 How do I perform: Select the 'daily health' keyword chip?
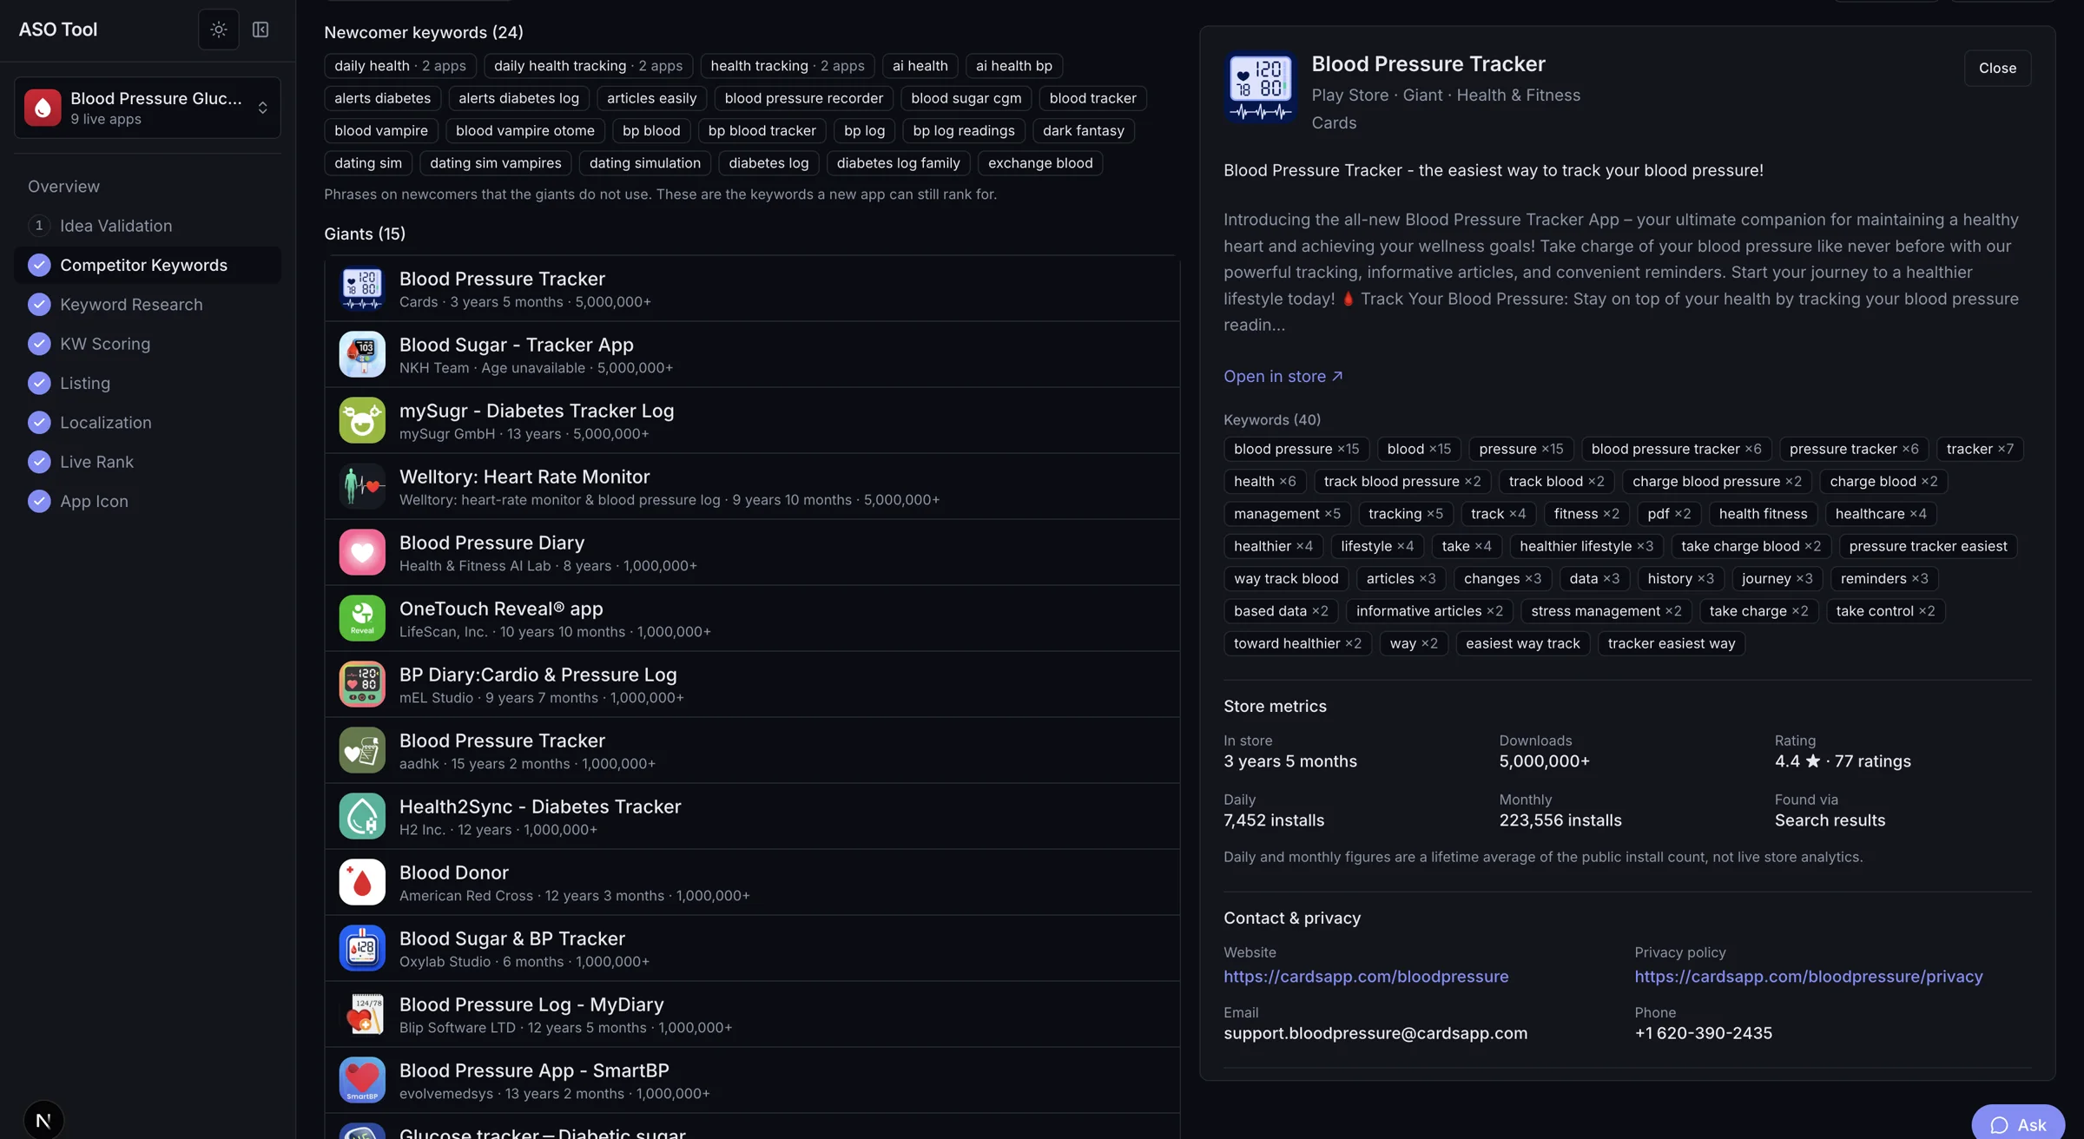point(400,66)
